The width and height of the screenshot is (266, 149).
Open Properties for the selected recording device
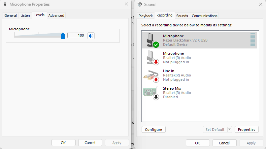point(247,130)
